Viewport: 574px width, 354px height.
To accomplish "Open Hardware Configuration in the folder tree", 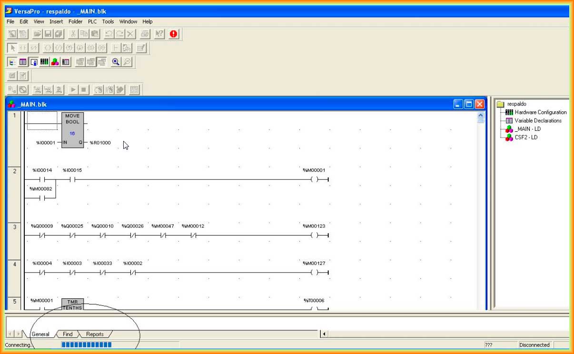I will pos(540,112).
